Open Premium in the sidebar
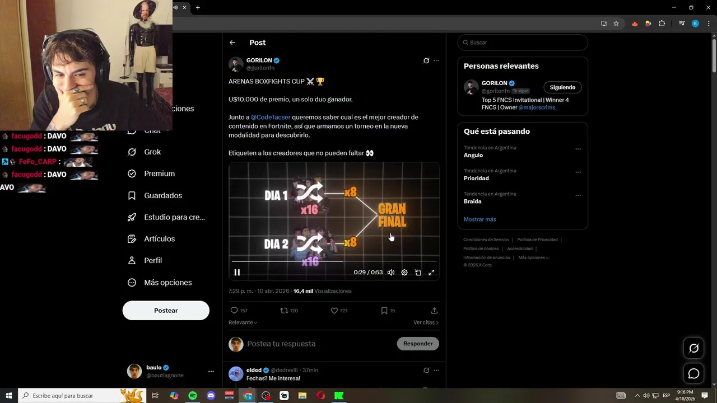The width and height of the screenshot is (717, 403). [x=151, y=174]
